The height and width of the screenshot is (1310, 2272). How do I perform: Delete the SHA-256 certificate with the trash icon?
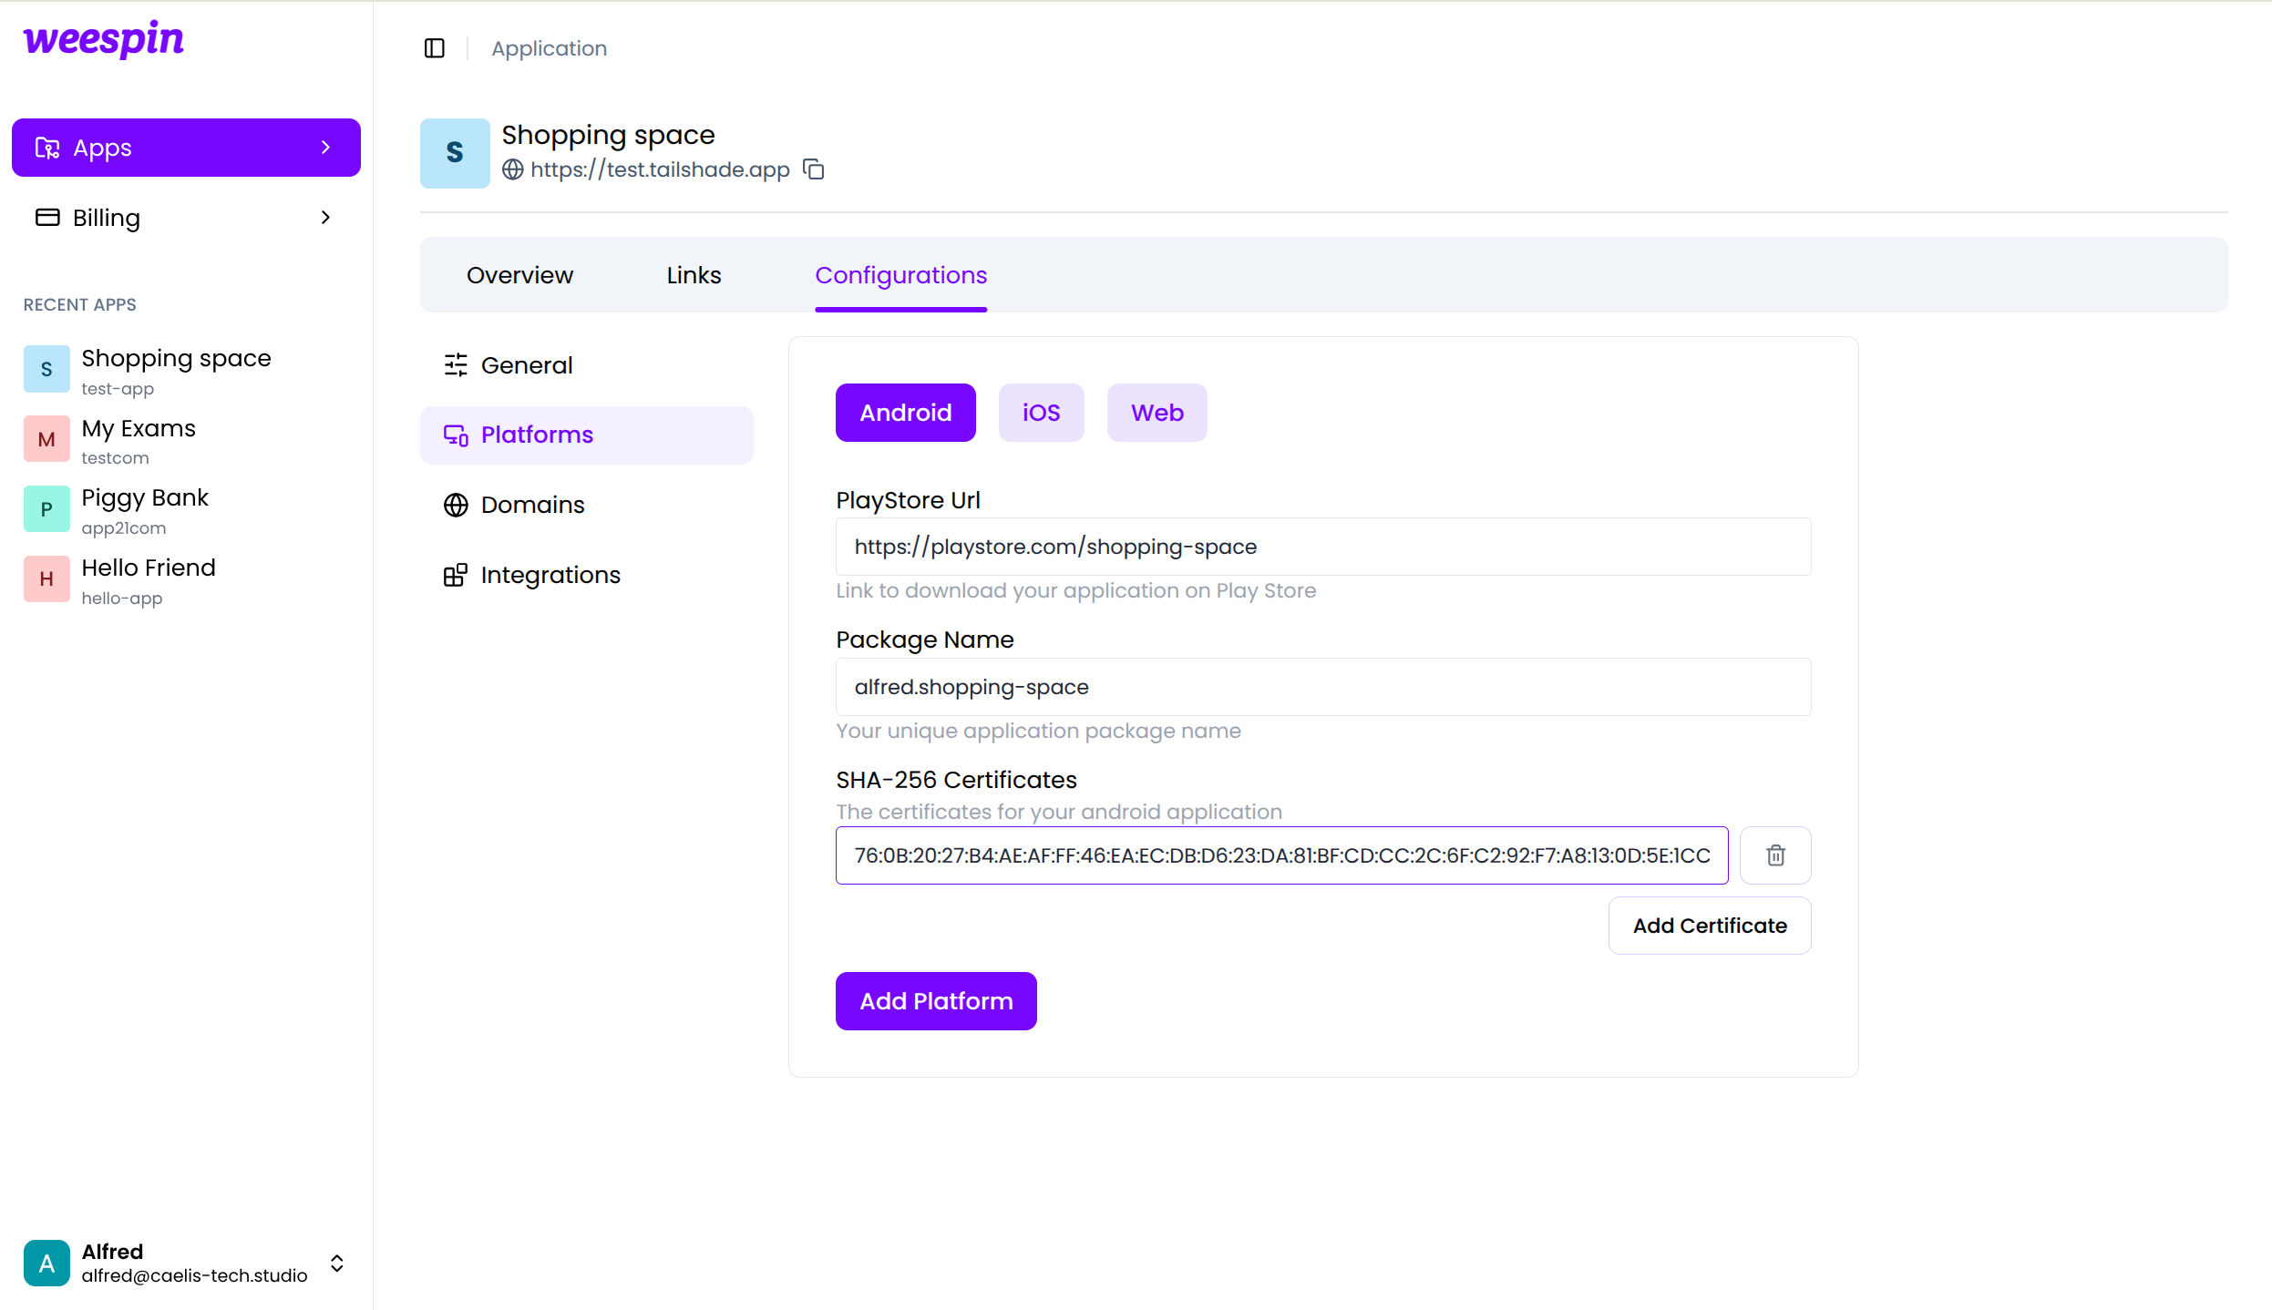[x=1775, y=855]
